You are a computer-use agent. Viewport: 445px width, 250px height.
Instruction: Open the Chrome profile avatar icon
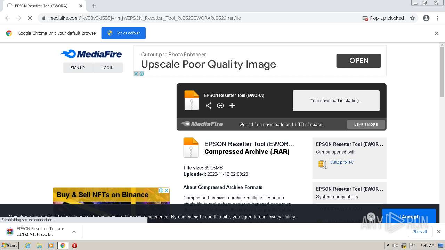point(426,18)
